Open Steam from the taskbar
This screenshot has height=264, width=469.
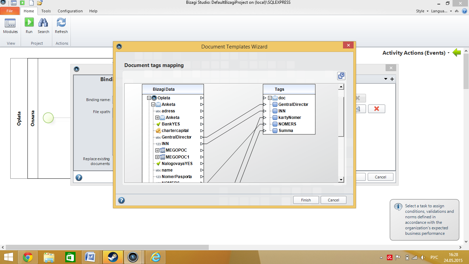112,257
